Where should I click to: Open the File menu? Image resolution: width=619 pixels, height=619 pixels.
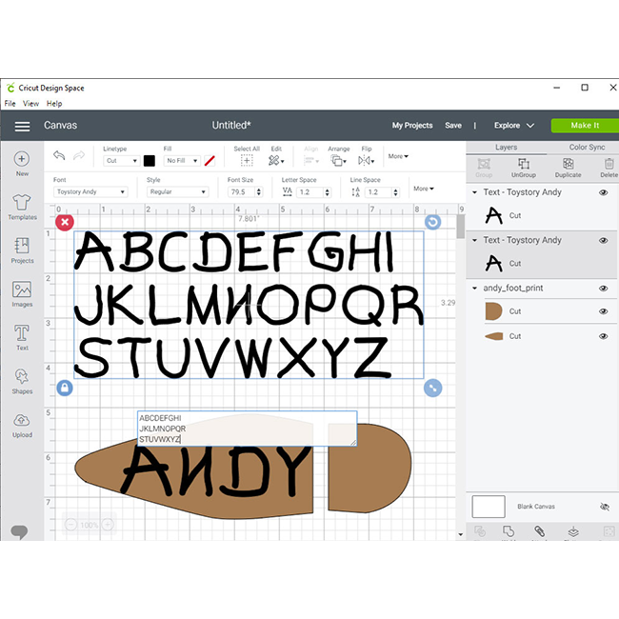point(10,104)
